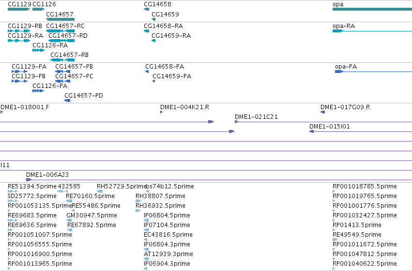This screenshot has height=271, width=412.
Task: Select BAC clone DME1-006A23
Action: 219,180
